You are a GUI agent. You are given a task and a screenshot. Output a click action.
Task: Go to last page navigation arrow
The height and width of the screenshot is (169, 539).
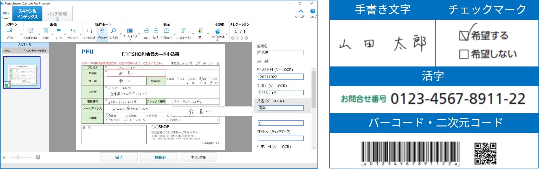[246, 38]
